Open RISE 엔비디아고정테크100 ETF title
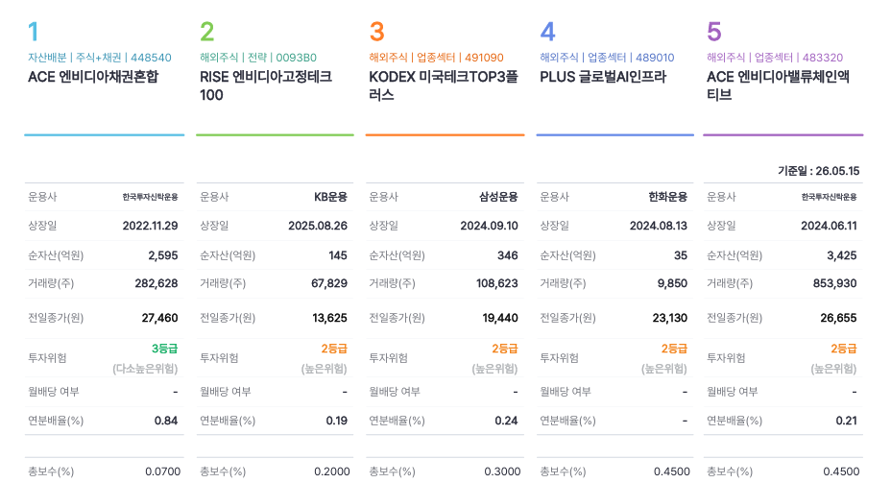Viewport: 891px width, 483px height. 265,85
